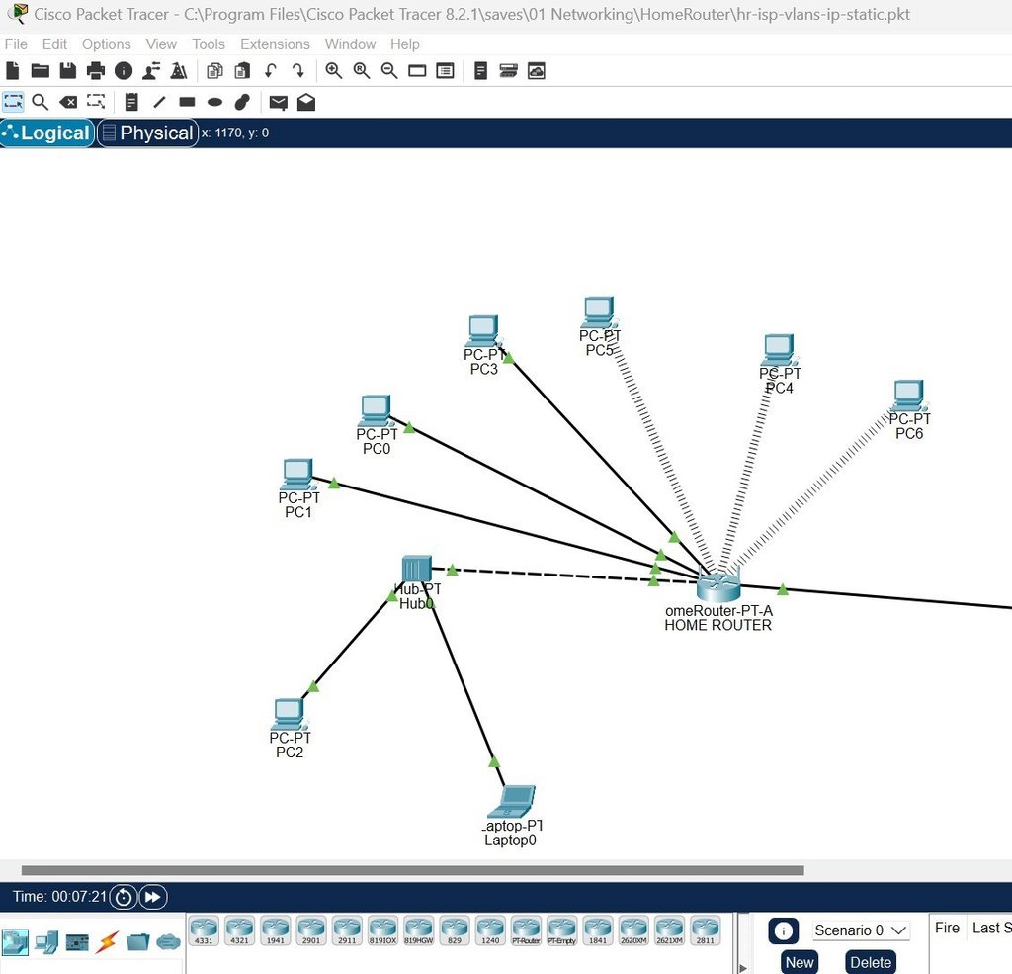
Task: Select the Delete tool in the toolbar
Action: [68, 102]
